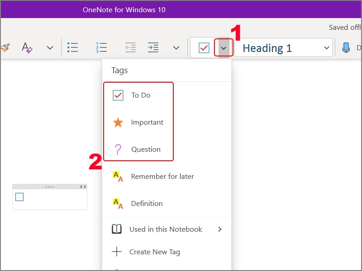This screenshot has width=362, height=271.
Task: Click the Saved offline status text
Action: [345, 28]
